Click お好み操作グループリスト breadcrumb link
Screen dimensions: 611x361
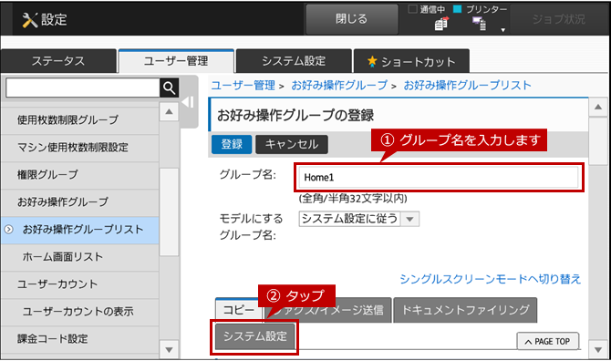pyautogui.click(x=467, y=86)
